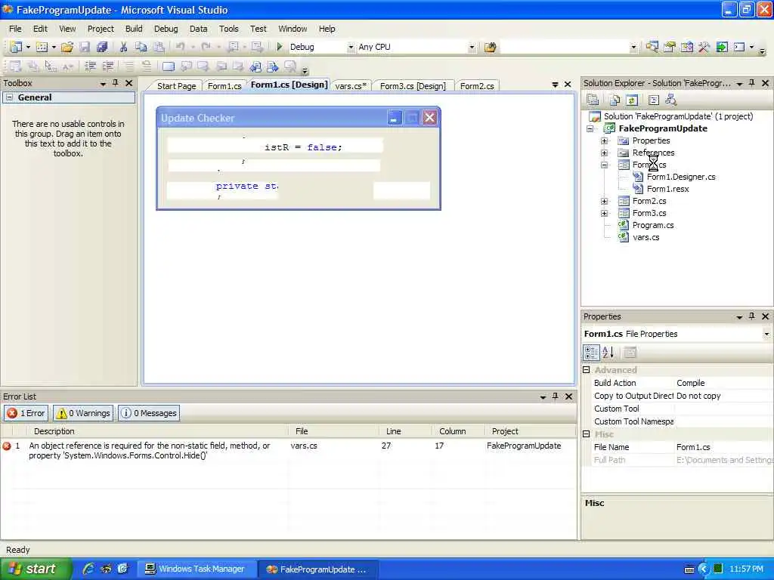Click the Find in Files icon
The width and height of the screenshot is (774, 580).
point(490,48)
